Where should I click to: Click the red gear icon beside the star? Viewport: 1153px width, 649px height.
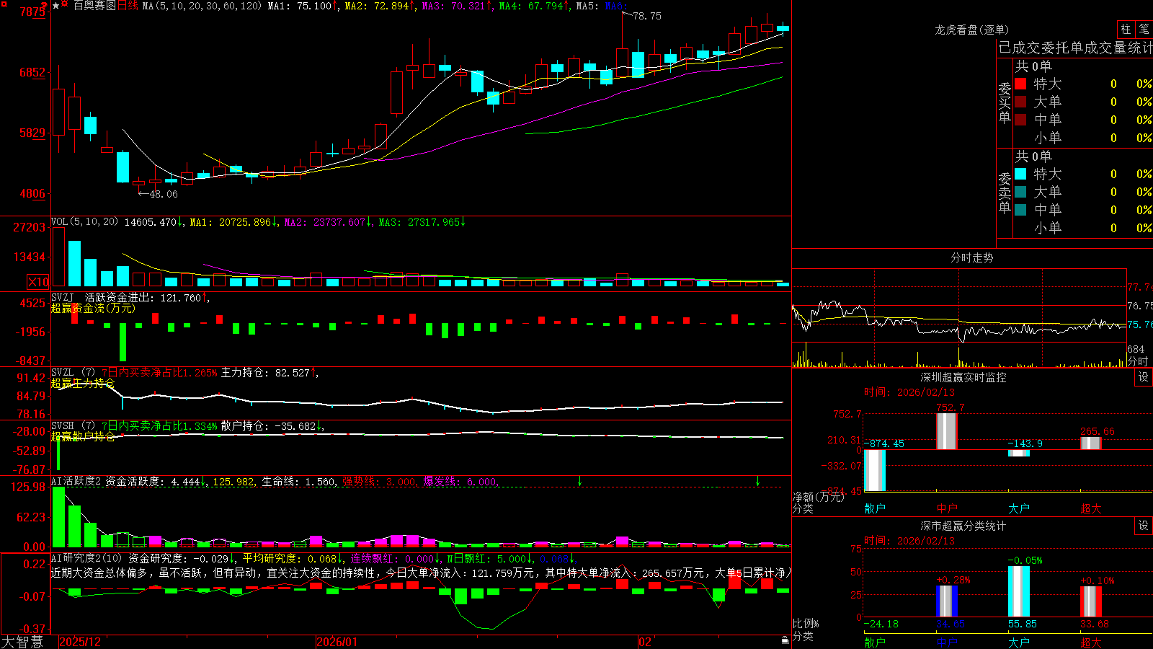tap(64, 3)
